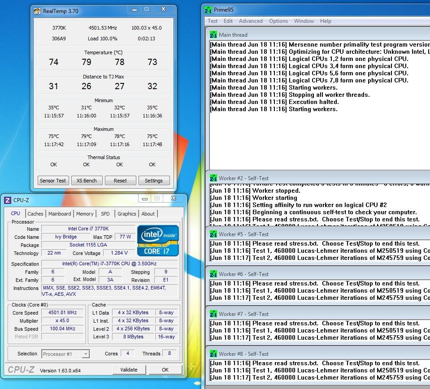Screen dimensions: 430x389
Task: Select the CPU tab in CPU-Z
Action: click(x=15, y=213)
